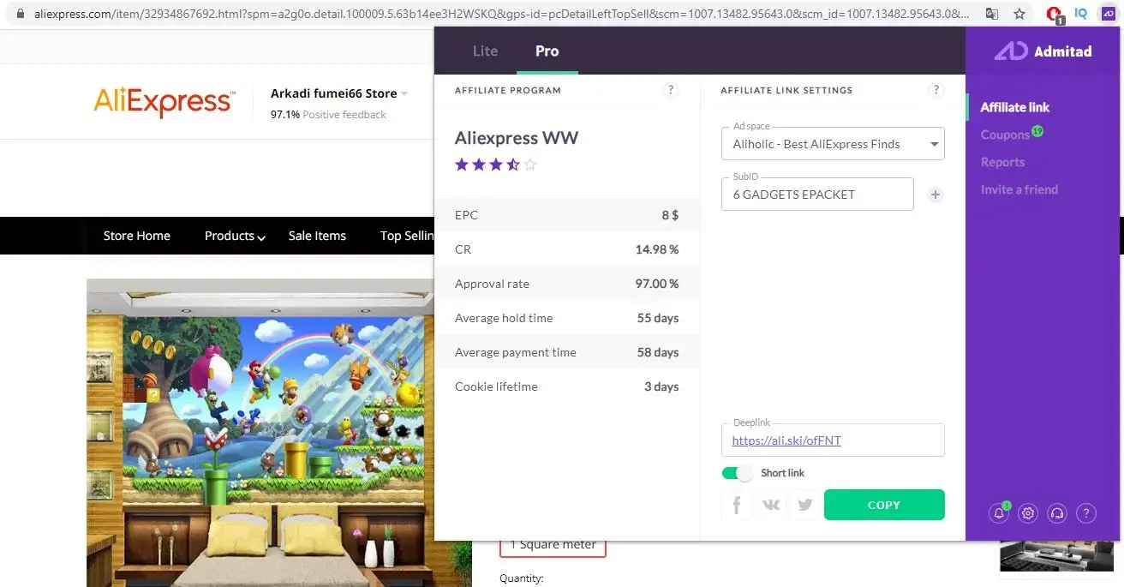
Task: Click the plus icon beside SubID field
Action: pyautogui.click(x=935, y=195)
